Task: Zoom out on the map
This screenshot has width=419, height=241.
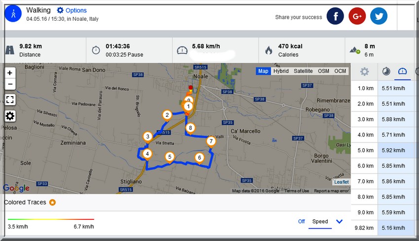Action: coord(10,84)
